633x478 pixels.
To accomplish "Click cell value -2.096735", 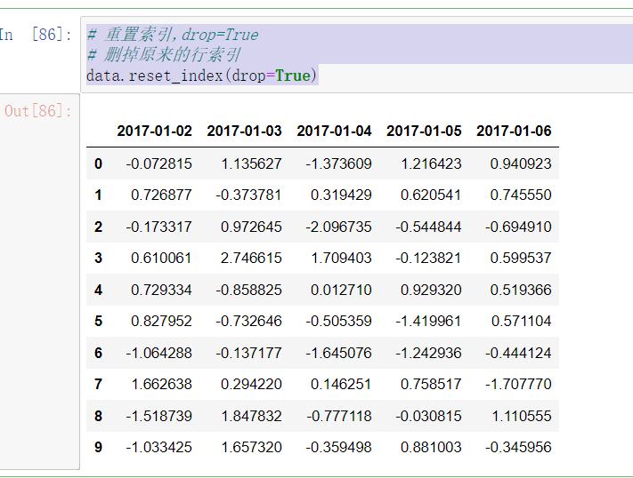I will point(338,227).
